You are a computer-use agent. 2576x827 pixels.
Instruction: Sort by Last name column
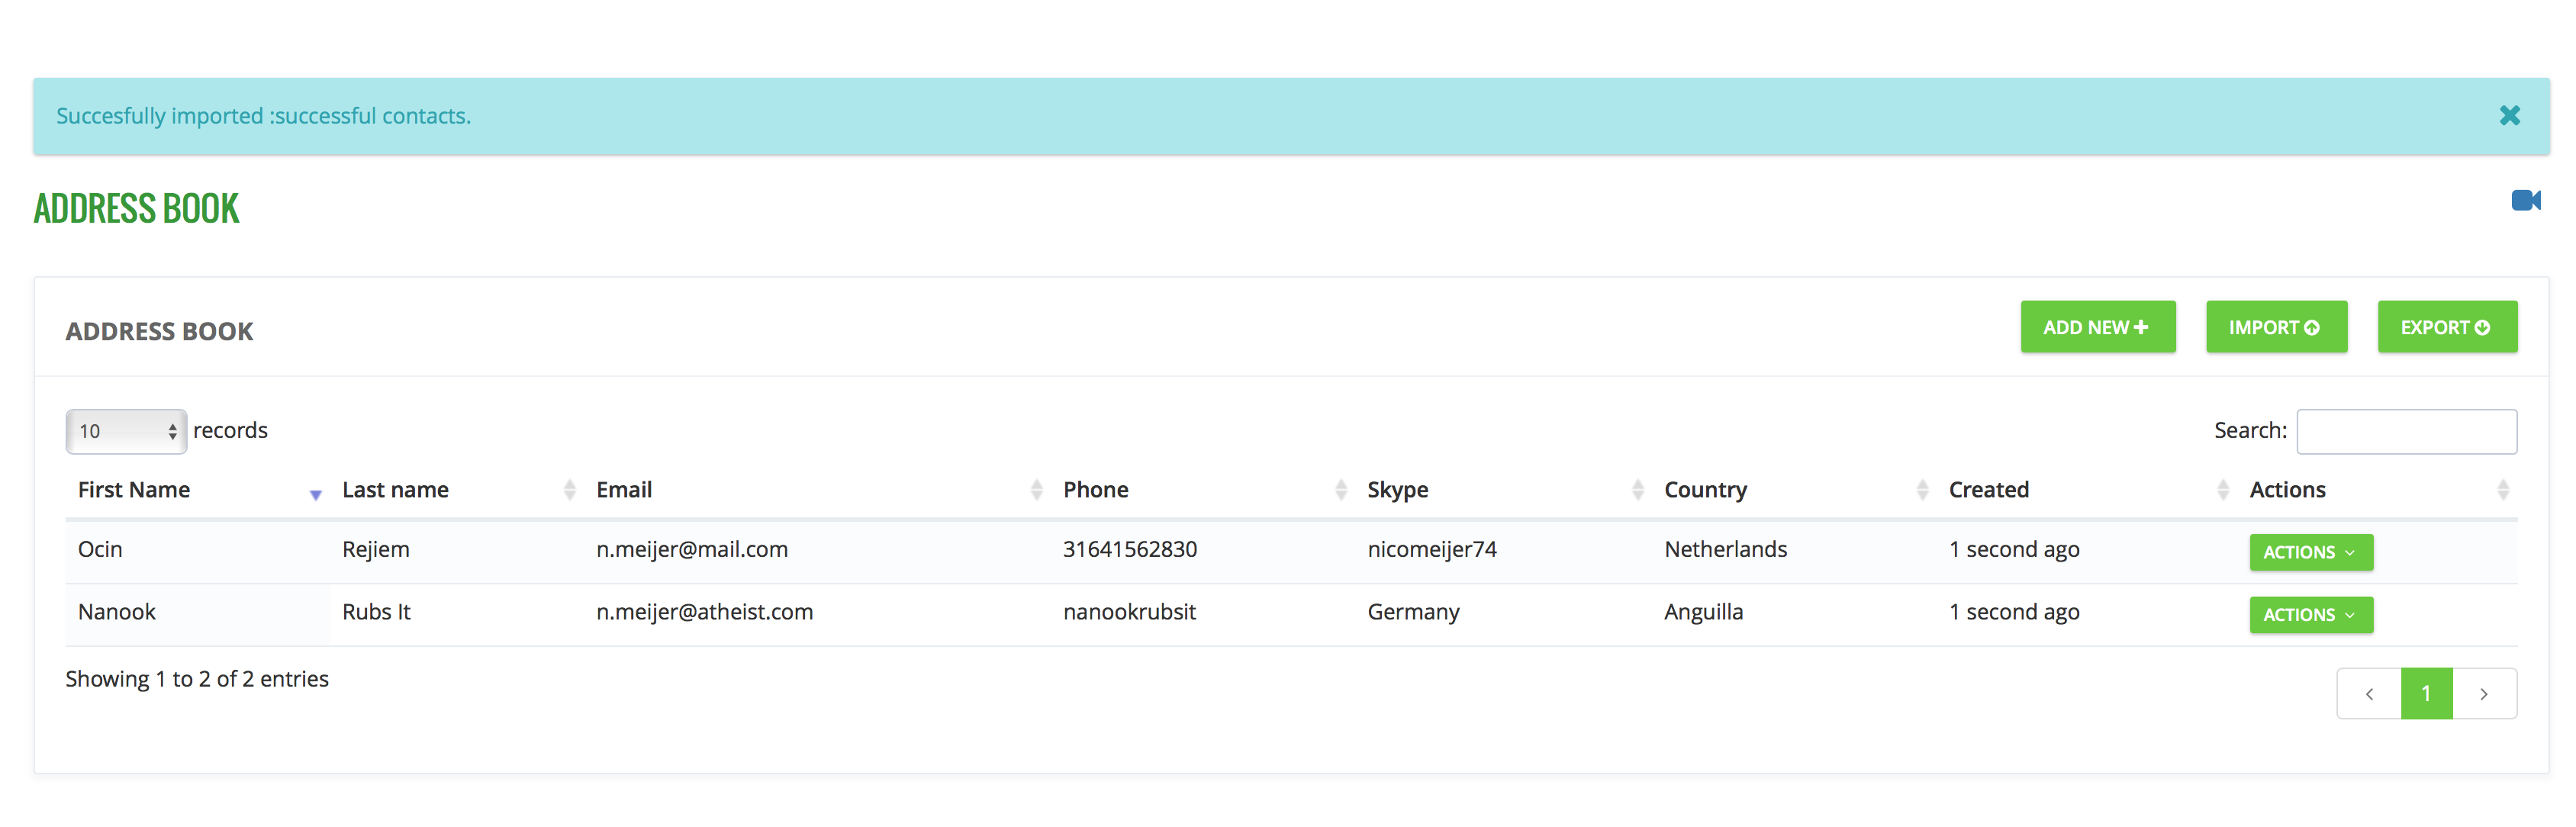click(457, 490)
